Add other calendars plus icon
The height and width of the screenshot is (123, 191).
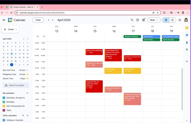coord(23,116)
